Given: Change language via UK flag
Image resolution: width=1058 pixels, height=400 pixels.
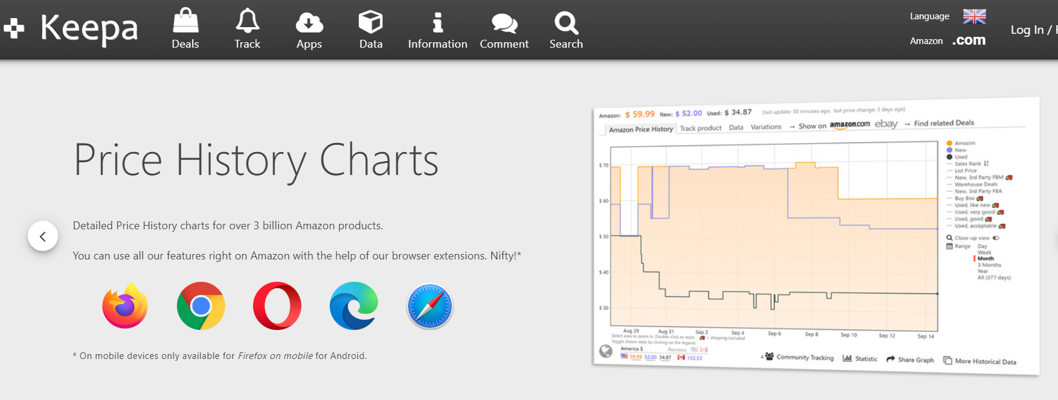Looking at the screenshot, I should (x=975, y=16).
